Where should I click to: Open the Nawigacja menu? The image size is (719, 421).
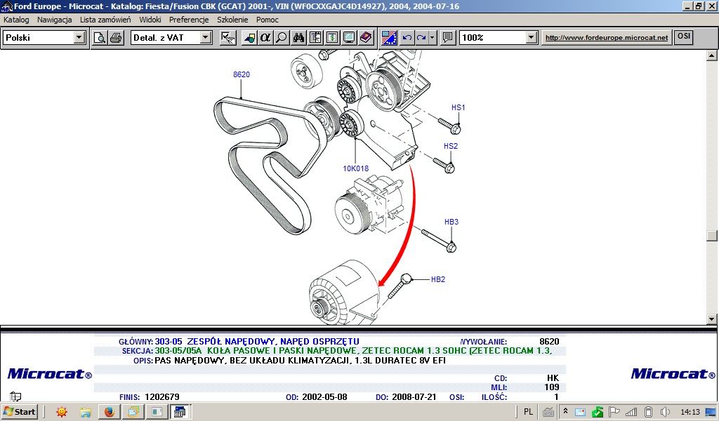pos(55,20)
